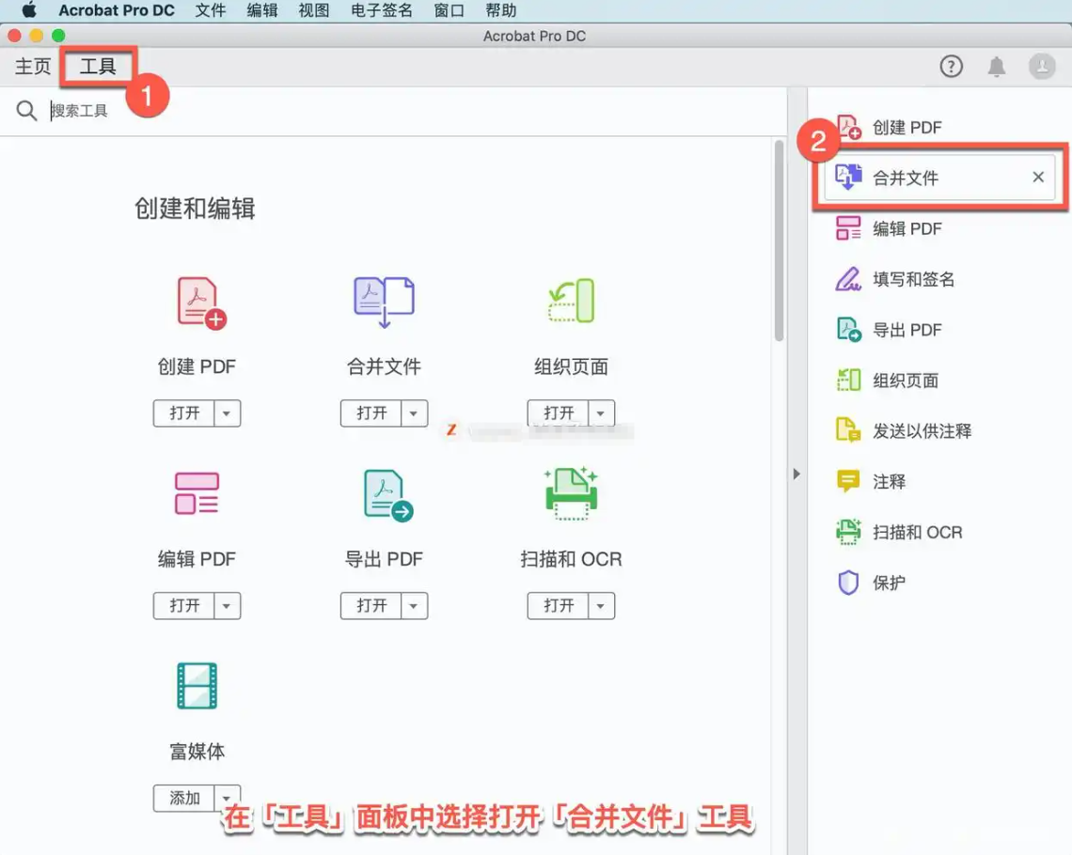
Task: Select the 创建 PDF tool icon
Action: coord(197,301)
